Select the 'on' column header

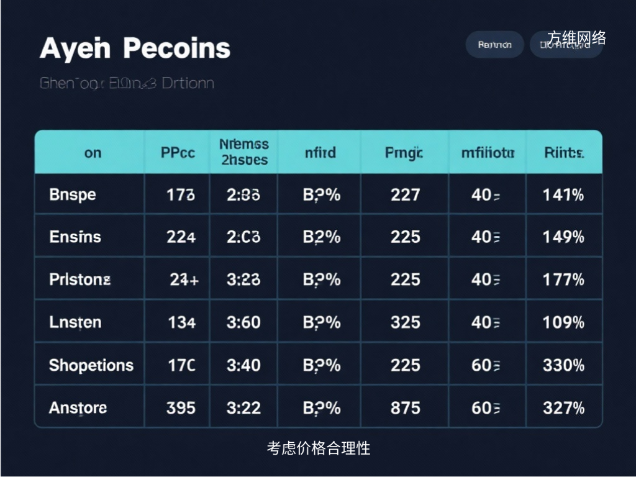(93, 152)
